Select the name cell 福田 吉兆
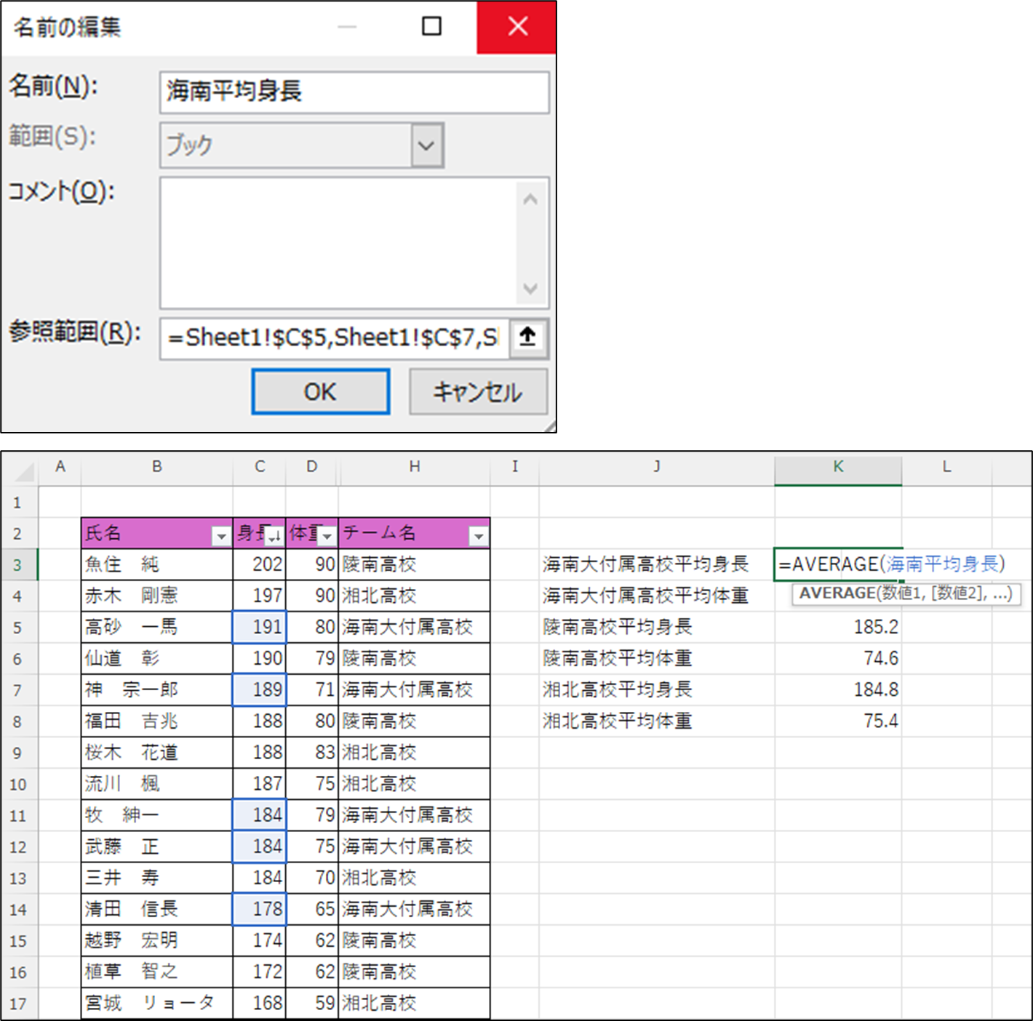The height and width of the screenshot is (1021, 1033). point(157,721)
